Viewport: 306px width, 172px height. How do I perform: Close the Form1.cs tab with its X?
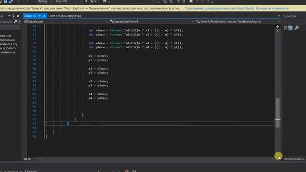tap(44, 16)
